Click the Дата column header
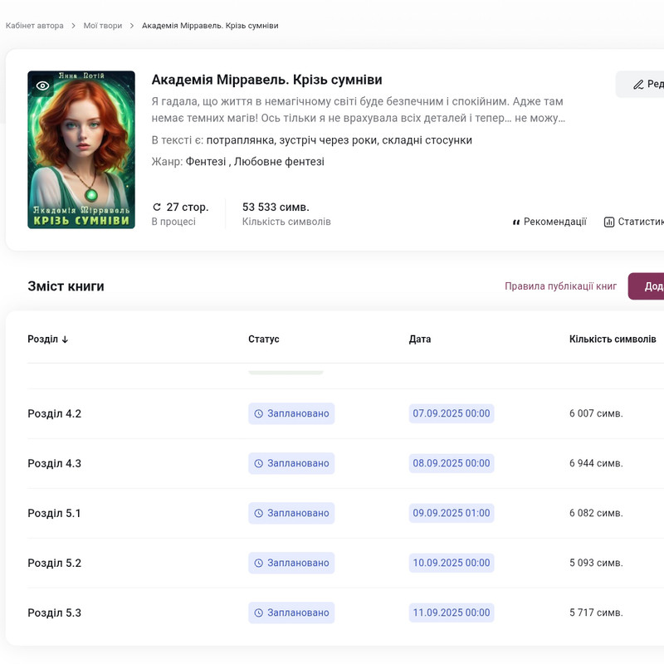 420,339
